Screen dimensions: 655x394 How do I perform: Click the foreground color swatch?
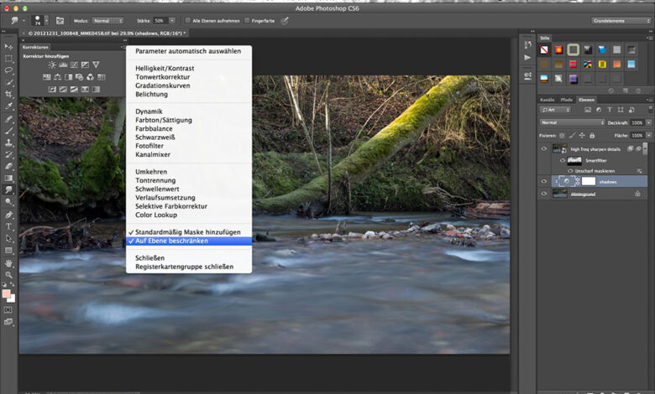click(7, 294)
